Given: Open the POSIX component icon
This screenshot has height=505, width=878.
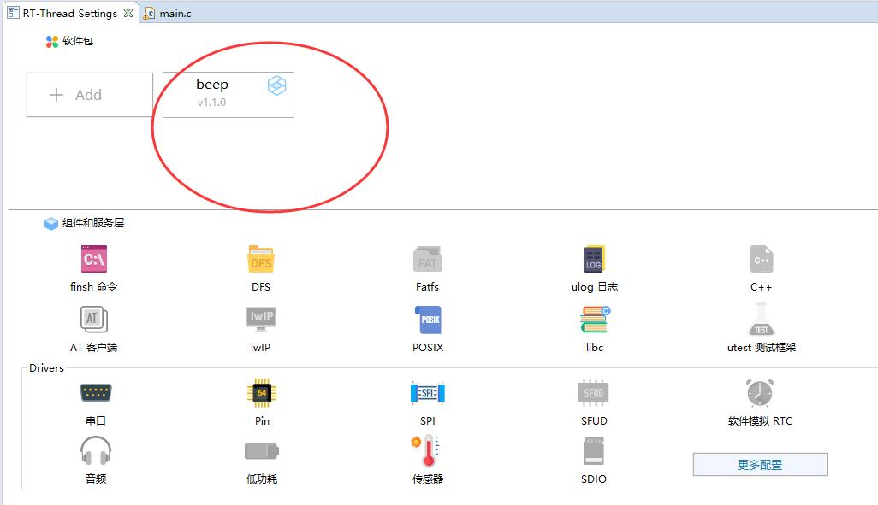Looking at the screenshot, I should pos(428,320).
